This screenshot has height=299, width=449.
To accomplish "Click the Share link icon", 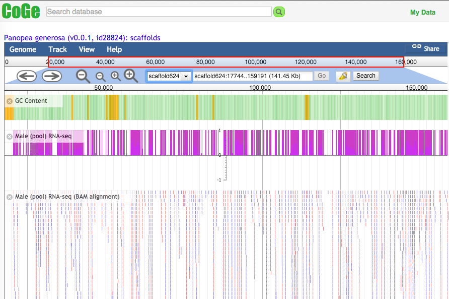I will pyautogui.click(x=416, y=46).
